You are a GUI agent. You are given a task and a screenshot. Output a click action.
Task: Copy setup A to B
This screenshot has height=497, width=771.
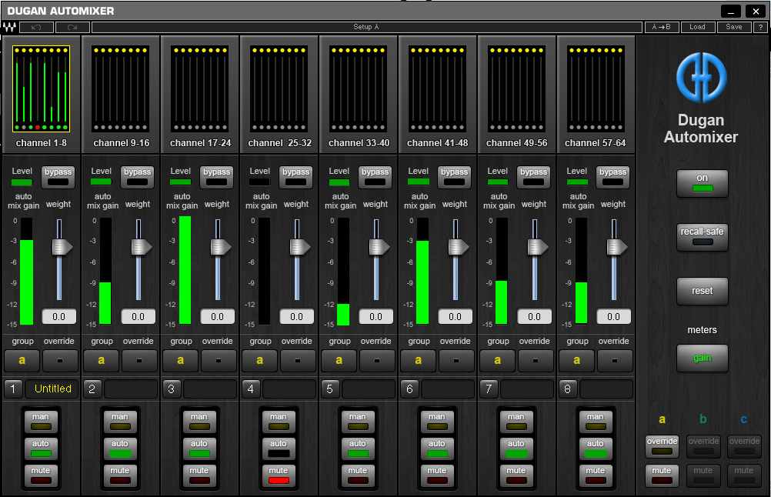661,27
